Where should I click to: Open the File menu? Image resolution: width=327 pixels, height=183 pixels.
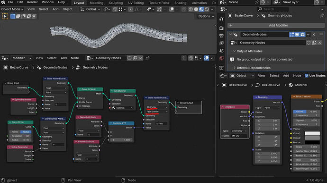tap(10, 2)
